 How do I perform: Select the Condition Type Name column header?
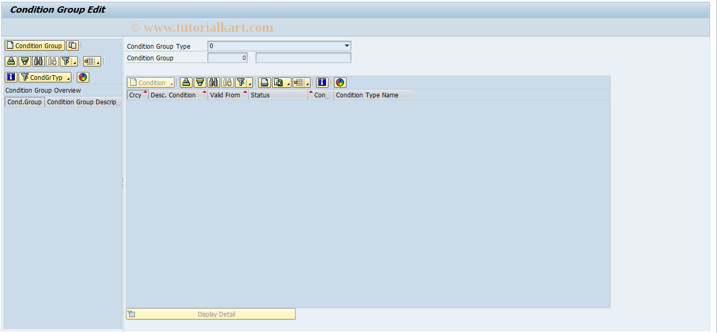click(x=373, y=95)
